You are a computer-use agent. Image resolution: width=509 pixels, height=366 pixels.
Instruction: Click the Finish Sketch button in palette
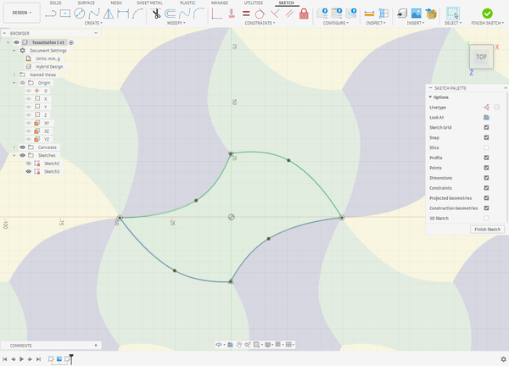487,230
